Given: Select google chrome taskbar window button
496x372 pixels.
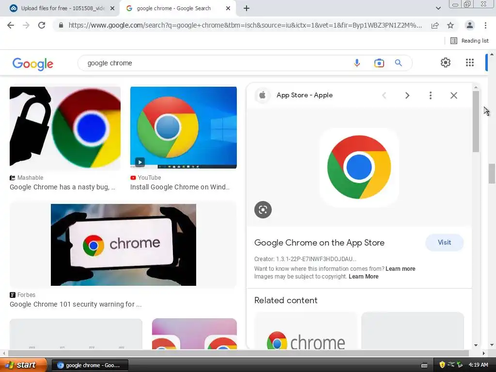Looking at the screenshot, I should pyautogui.click(x=90, y=365).
